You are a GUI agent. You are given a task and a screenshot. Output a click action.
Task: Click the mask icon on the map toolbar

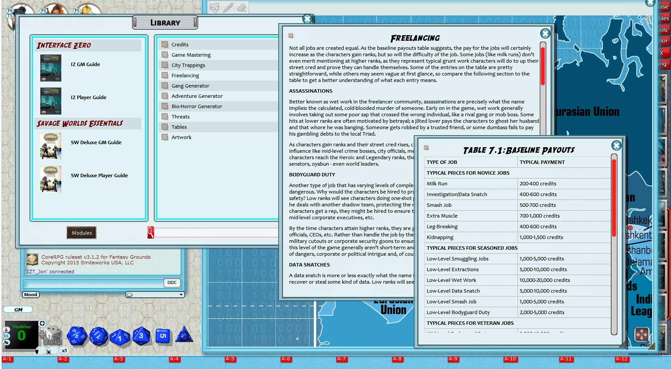click(x=214, y=7)
